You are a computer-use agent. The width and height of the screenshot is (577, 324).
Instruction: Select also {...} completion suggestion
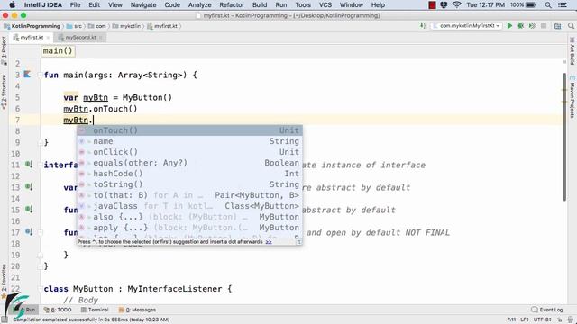(189, 217)
